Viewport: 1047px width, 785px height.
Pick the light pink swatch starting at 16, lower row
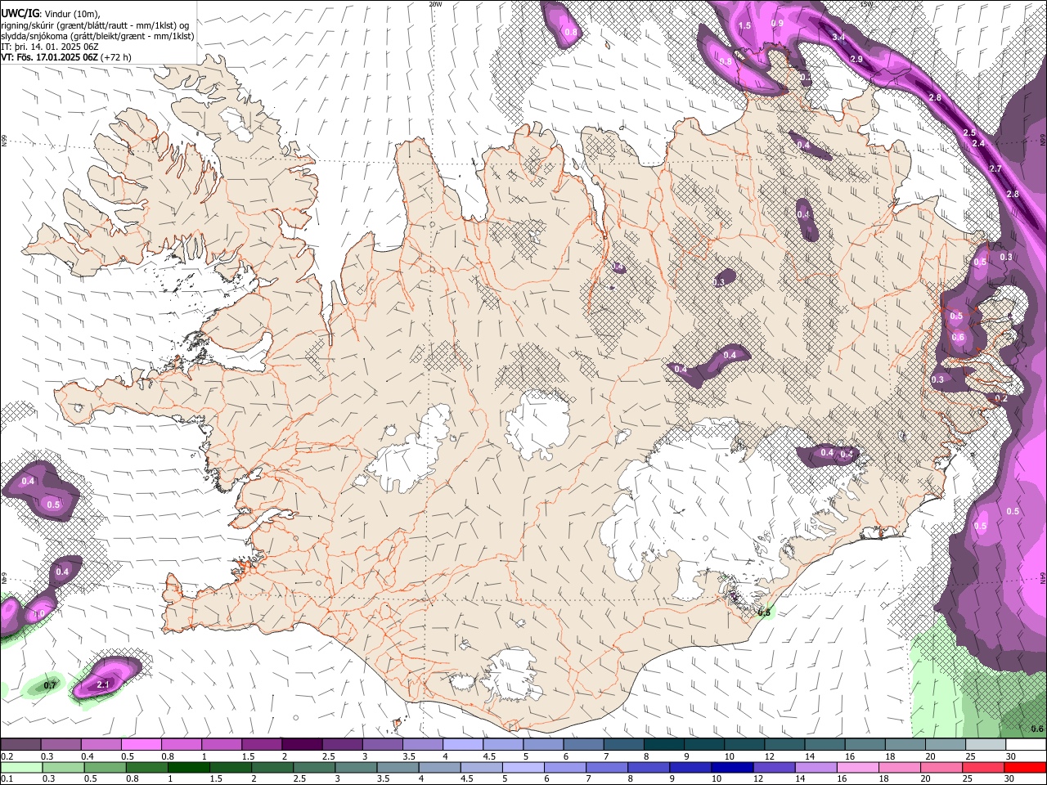(856, 767)
